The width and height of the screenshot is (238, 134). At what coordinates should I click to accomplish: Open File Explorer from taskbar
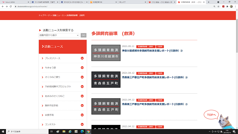click(x=64, y=132)
